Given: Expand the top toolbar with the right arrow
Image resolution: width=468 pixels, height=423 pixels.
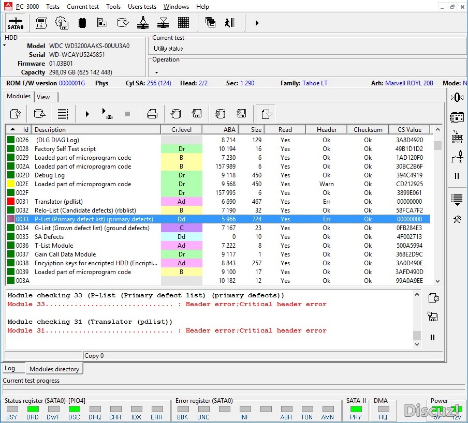Looking at the screenshot, I should tap(257, 23).
